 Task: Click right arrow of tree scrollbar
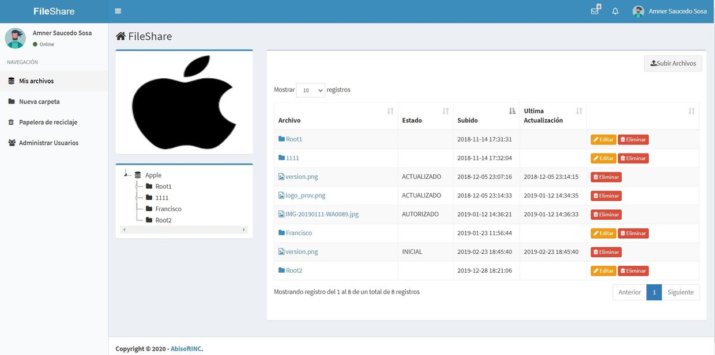244,230
